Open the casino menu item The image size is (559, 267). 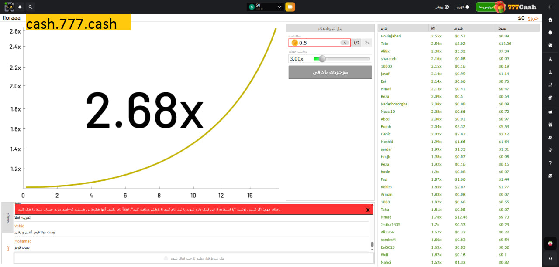tap(463, 7)
